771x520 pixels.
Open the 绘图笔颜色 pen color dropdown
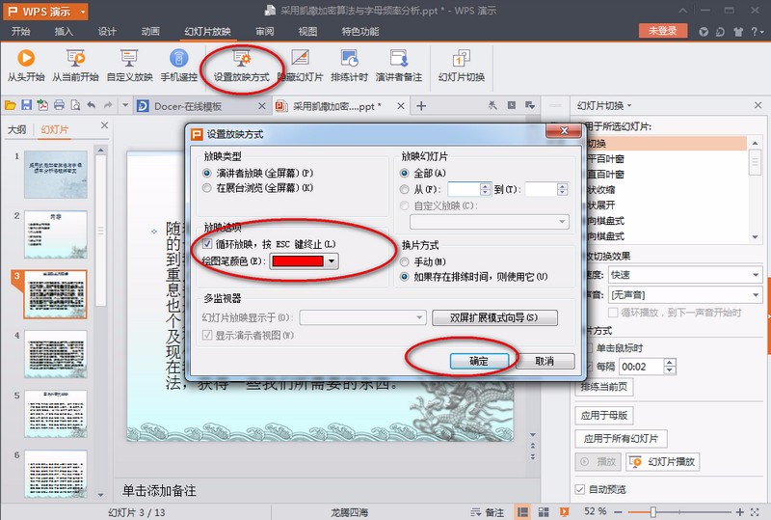point(332,260)
